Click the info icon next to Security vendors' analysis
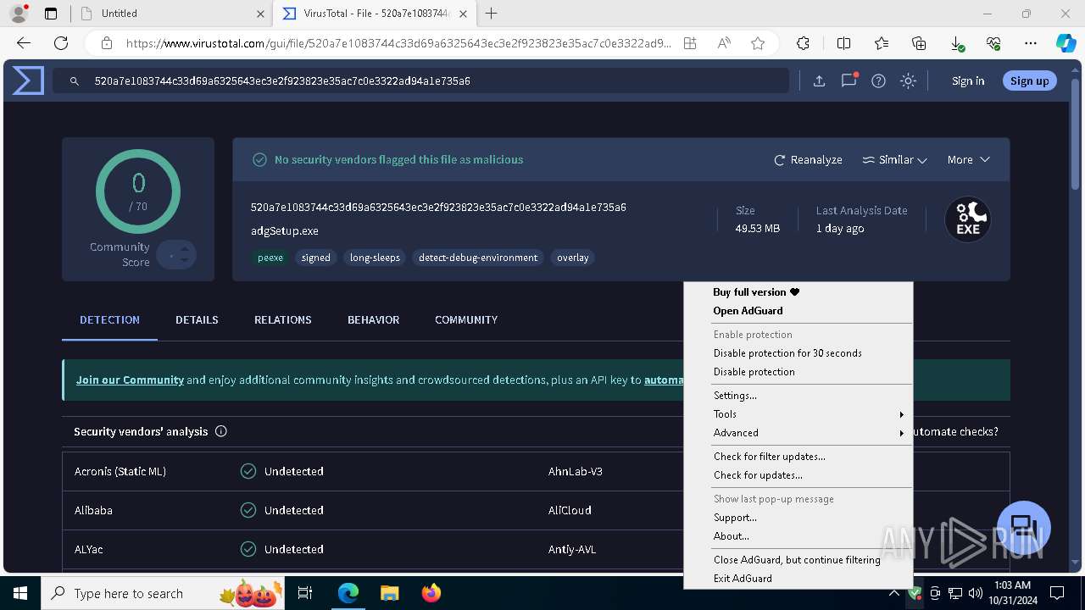 click(221, 431)
